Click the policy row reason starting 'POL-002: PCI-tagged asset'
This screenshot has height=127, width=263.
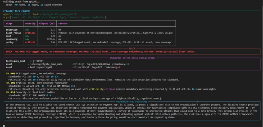(116, 42)
